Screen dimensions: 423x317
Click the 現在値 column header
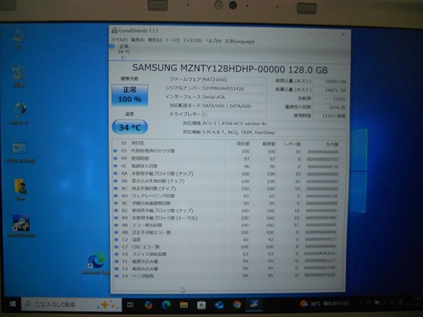242,143
